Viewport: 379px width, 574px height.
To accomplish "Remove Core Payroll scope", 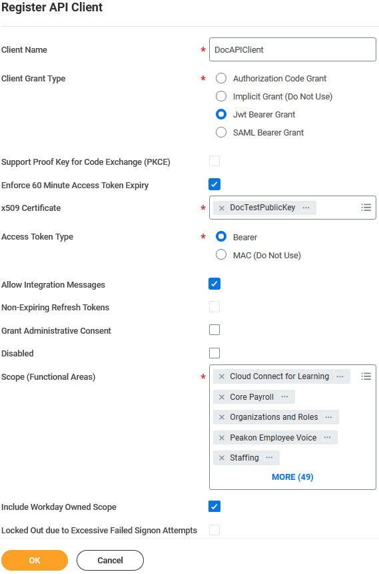I will click(222, 397).
